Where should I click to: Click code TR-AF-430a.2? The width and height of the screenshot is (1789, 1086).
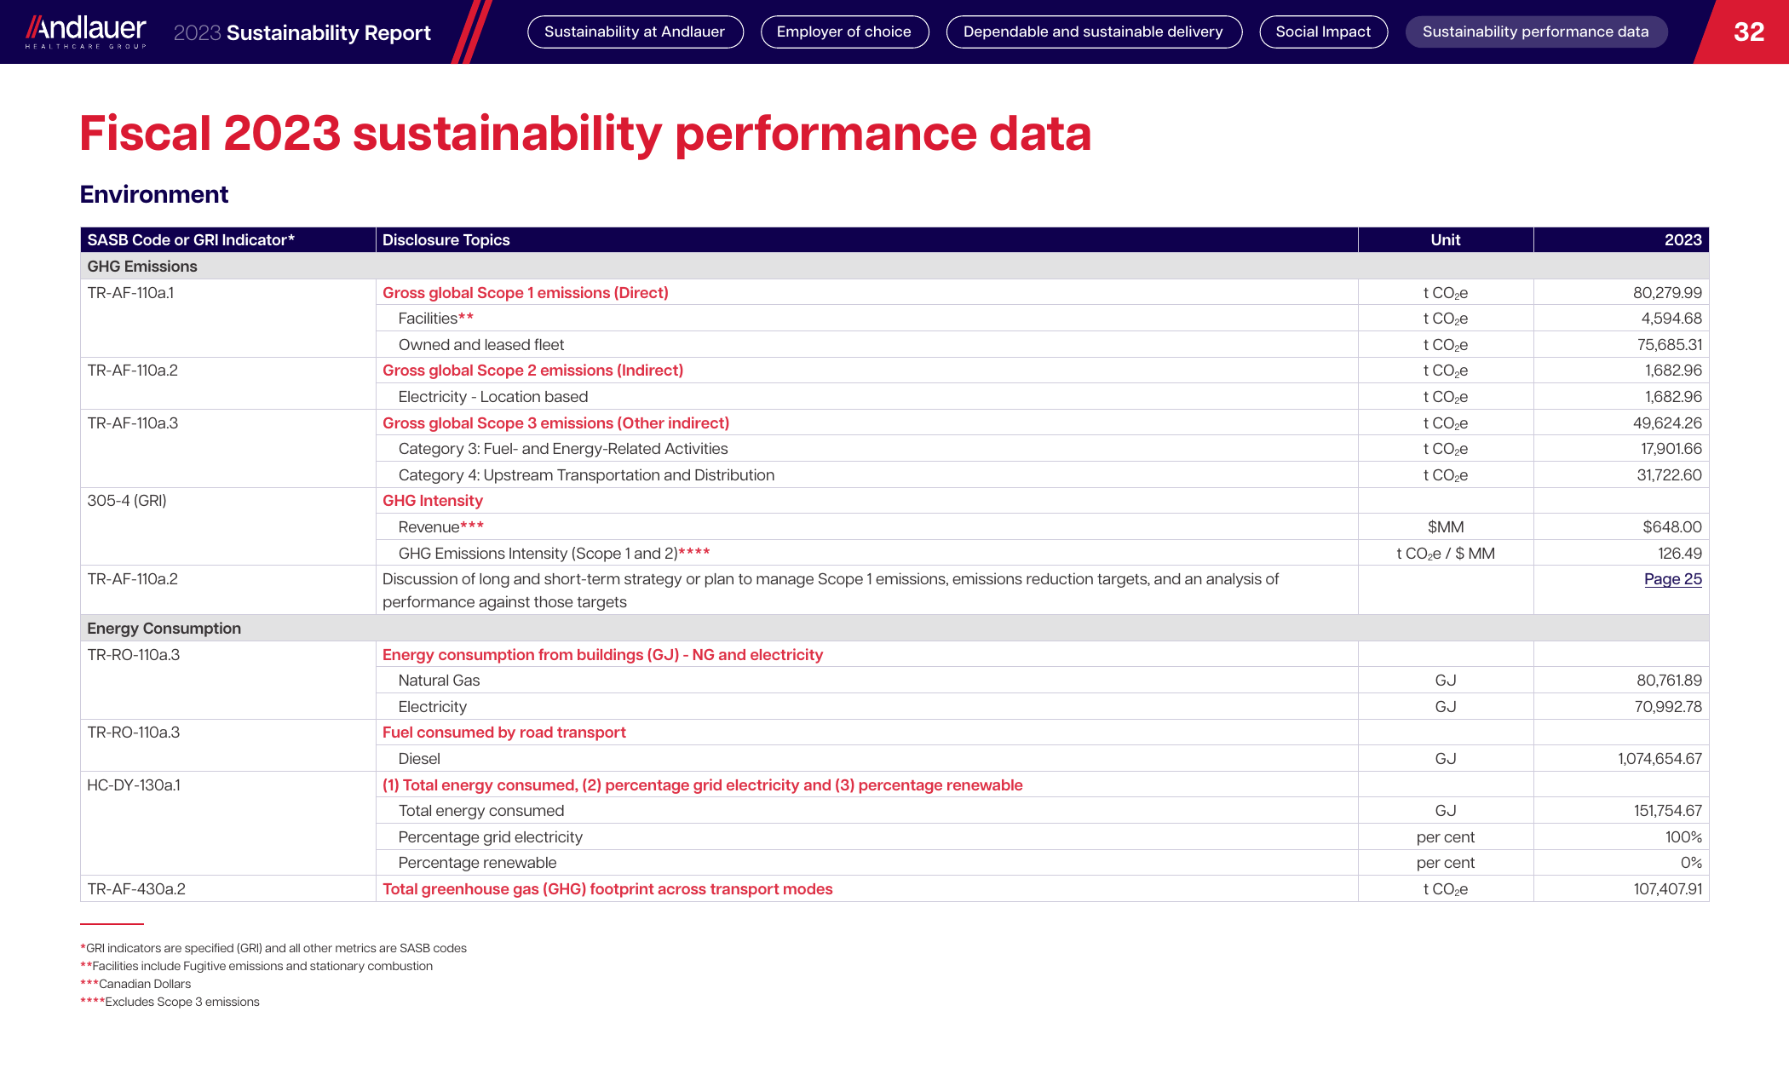(x=136, y=889)
